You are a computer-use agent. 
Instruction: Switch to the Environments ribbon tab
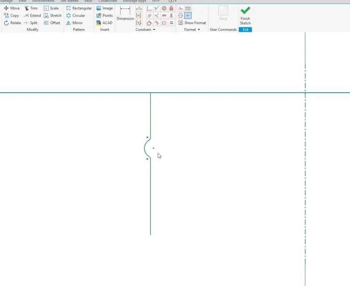43,1
